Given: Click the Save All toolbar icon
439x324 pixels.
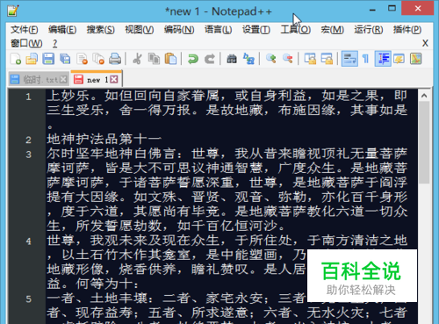Looking at the screenshot, I should pyautogui.click(x=65, y=59).
